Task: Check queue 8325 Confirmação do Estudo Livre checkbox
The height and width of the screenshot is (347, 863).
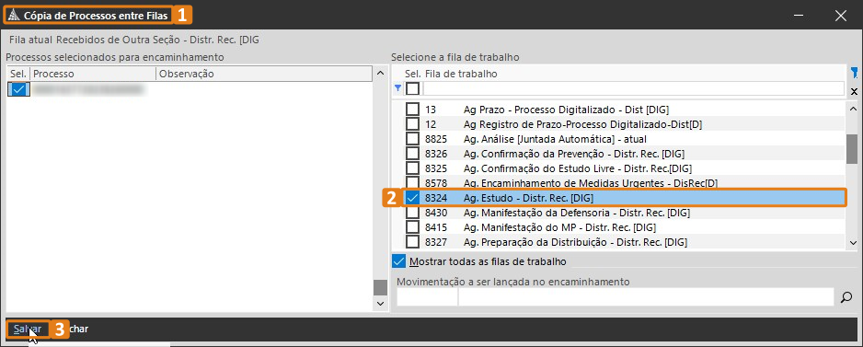Action: (413, 168)
